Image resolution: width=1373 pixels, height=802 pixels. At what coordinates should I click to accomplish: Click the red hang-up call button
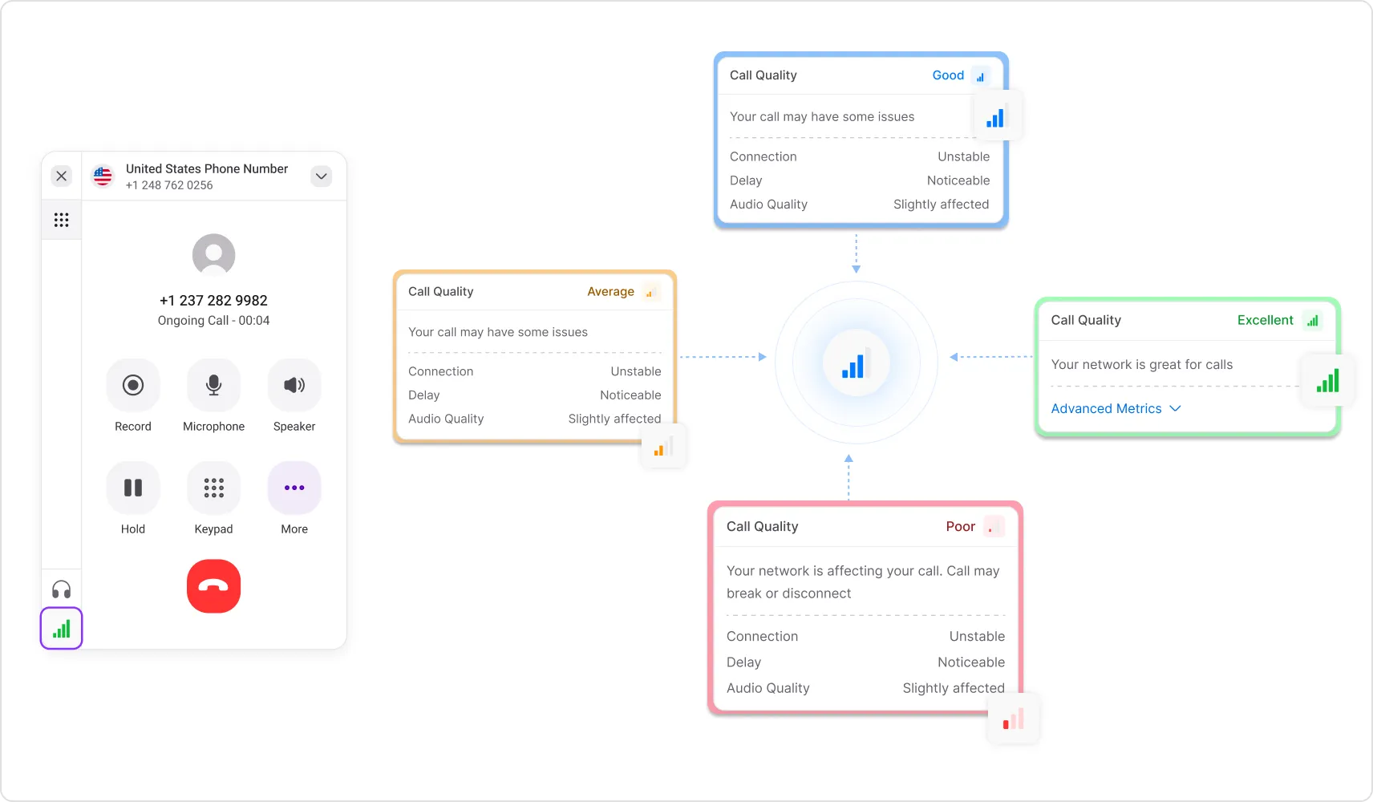(x=213, y=586)
